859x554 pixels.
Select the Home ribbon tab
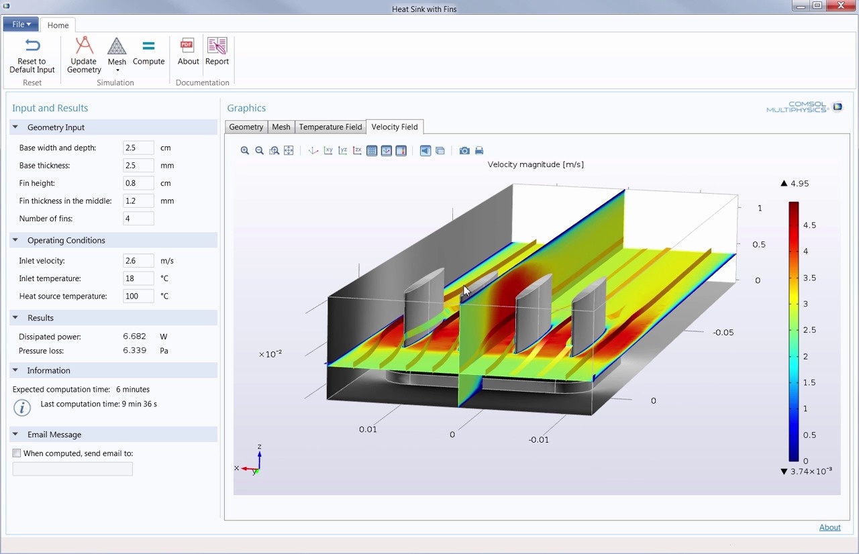pos(58,25)
